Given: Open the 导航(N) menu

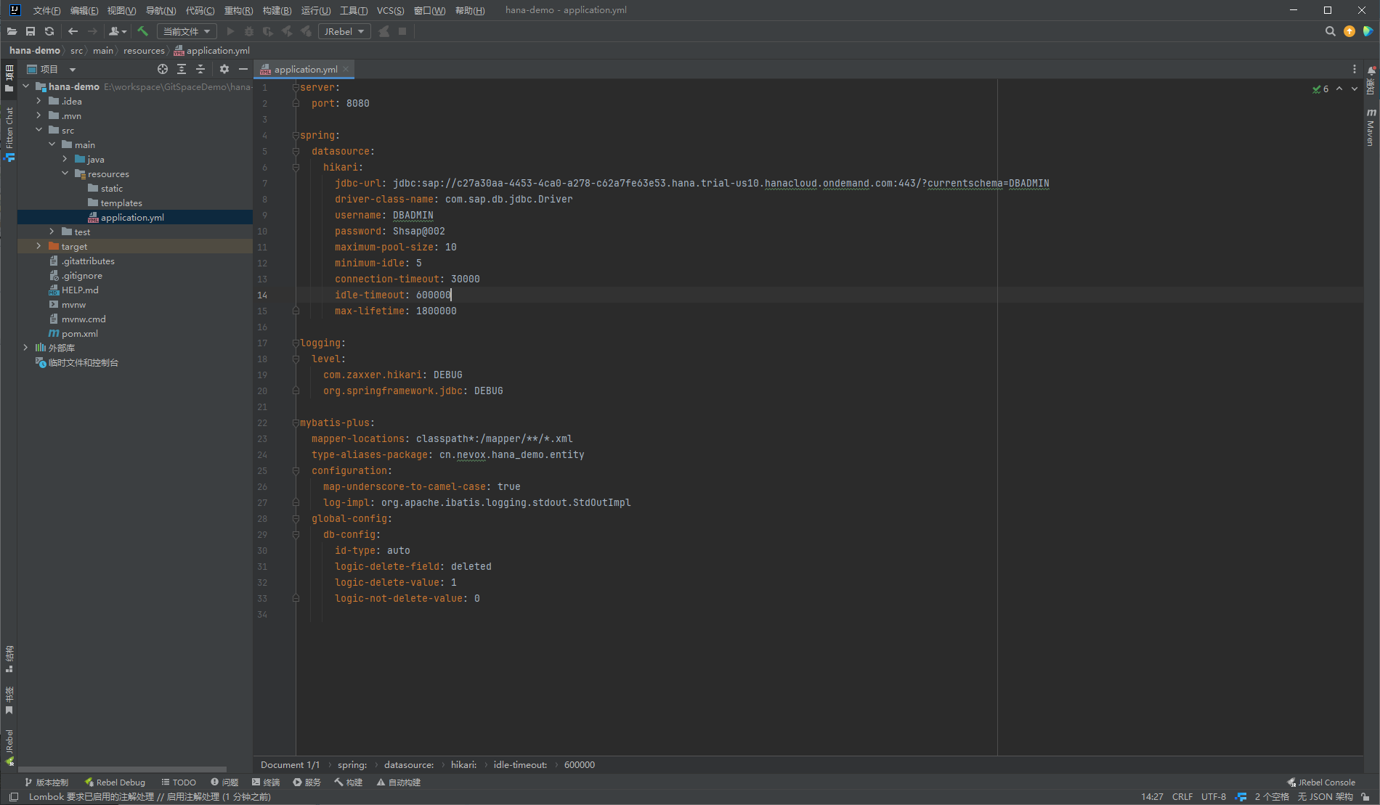Looking at the screenshot, I should pyautogui.click(x=161, y=10).
